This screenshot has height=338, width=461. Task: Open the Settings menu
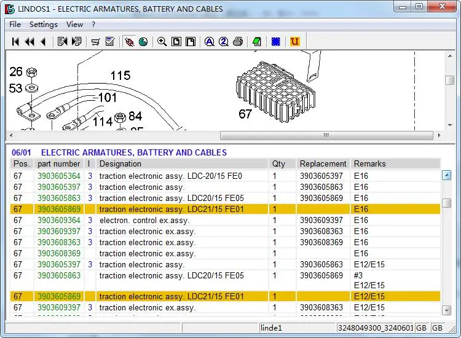(x=43, y=25)
